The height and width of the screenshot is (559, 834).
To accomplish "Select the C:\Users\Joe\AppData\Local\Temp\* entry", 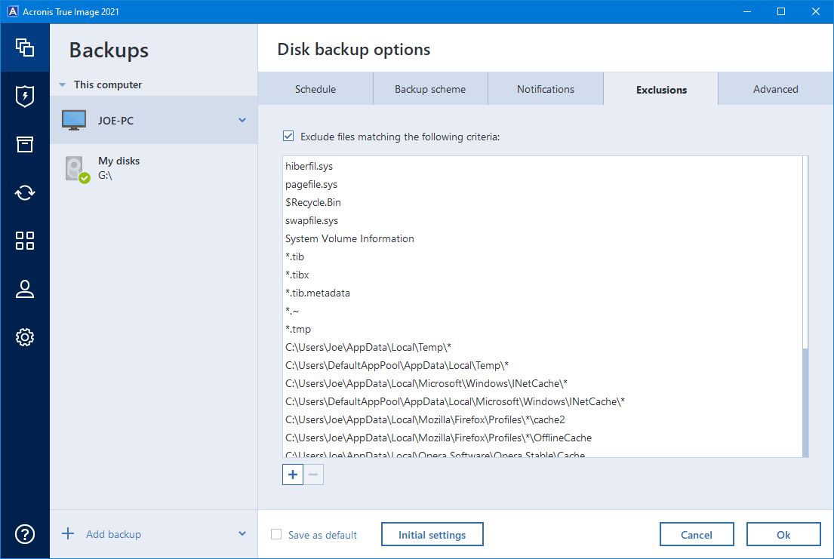I will [543, 347].
